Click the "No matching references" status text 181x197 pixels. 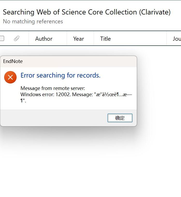click(33, 22)
